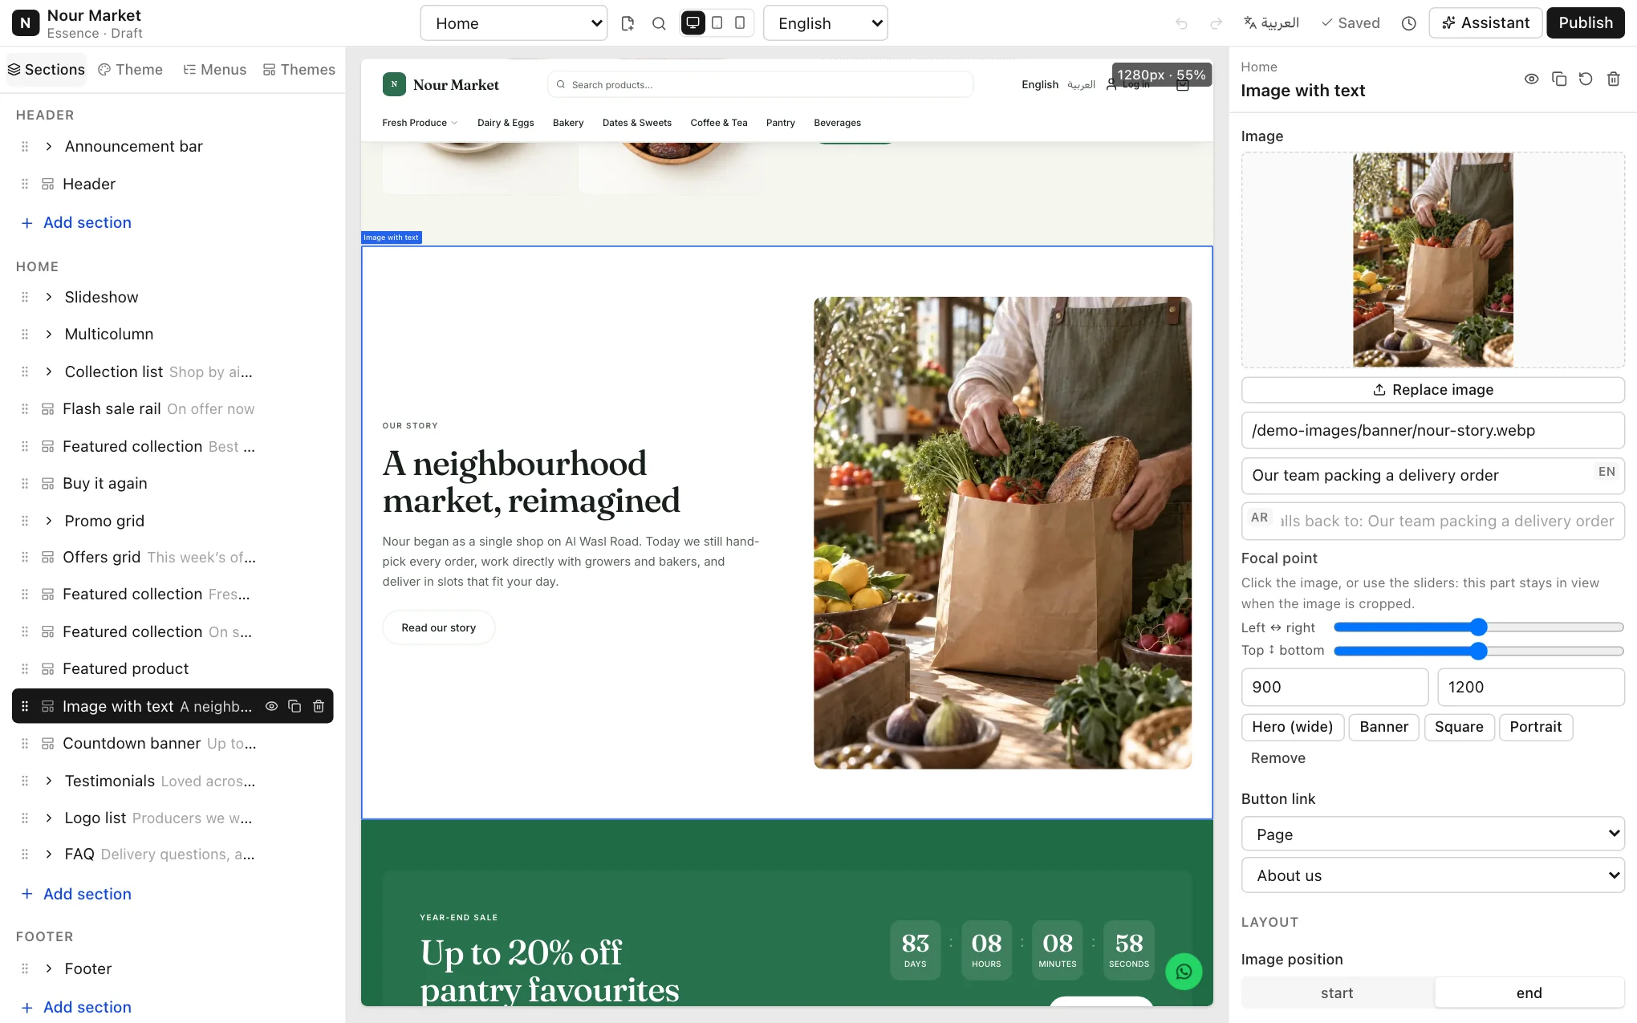Adjust the Left right focal slider
Screen dimensions: 1637x1023
(x=1478, y=627)
